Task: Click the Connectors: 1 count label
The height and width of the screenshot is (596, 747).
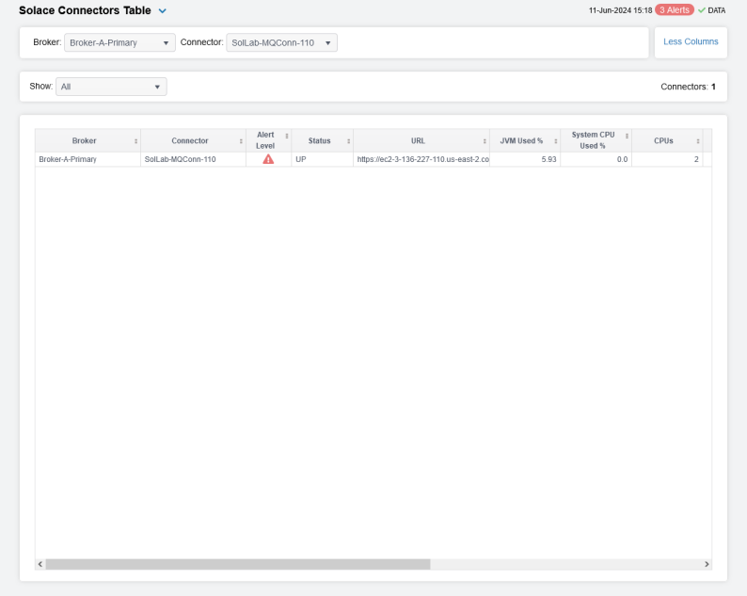Action: [688, 87]
